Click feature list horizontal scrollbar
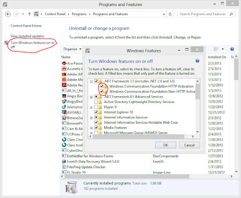The width and height of the screenshot is (241, 198). [x=139, y=137]
